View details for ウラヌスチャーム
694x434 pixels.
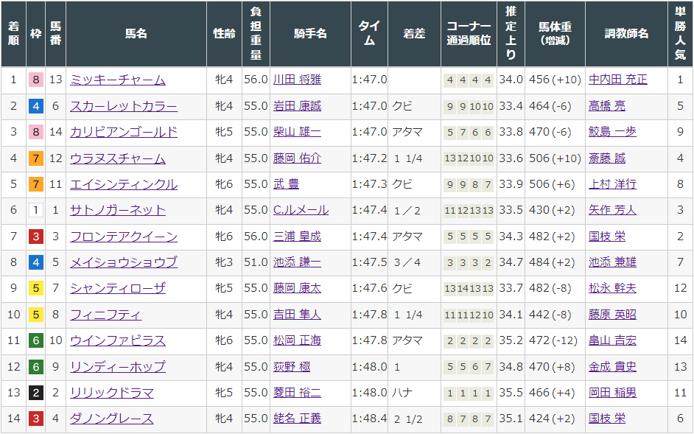(x=118, y=158)
